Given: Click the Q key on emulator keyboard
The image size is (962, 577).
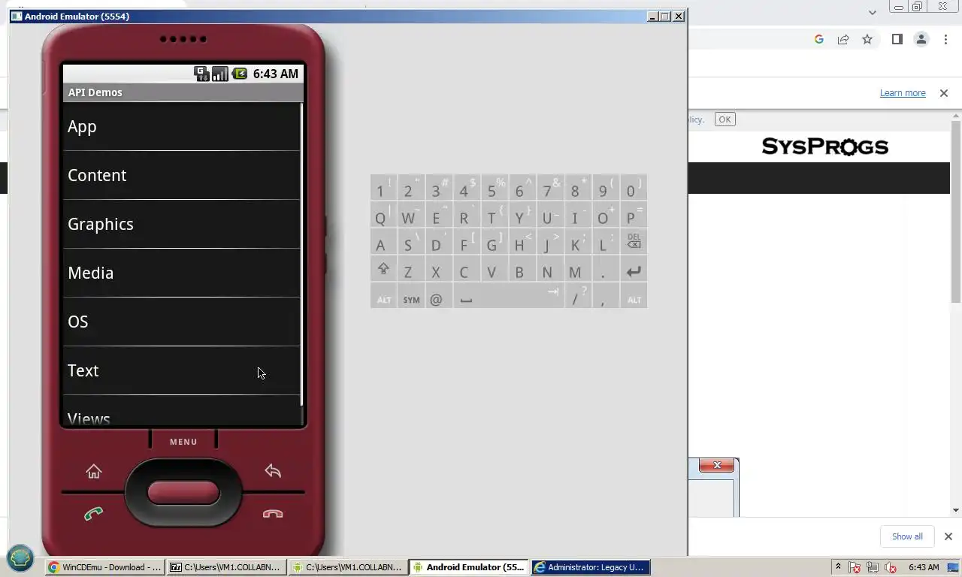Looking at the screenshot, I should click(x=383, y=215).
